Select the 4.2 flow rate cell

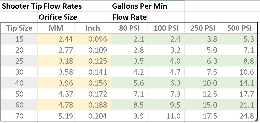point(129,72)
